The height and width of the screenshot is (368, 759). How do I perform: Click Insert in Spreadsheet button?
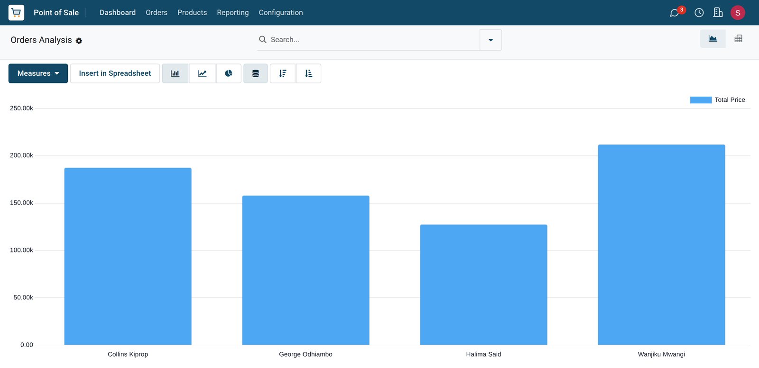coord(115,73)
